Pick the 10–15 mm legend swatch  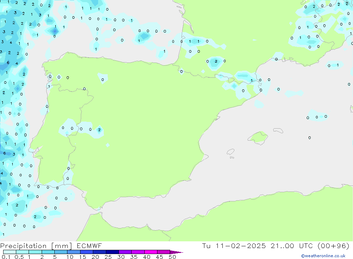pos(74,252)
